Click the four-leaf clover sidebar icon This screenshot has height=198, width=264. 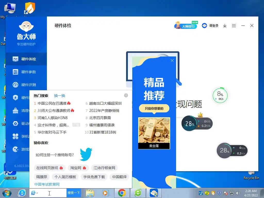(15, 136)
